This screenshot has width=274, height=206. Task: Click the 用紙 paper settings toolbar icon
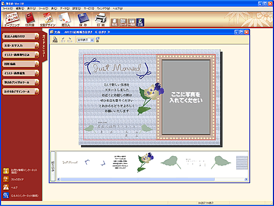(x=55, y=39)
